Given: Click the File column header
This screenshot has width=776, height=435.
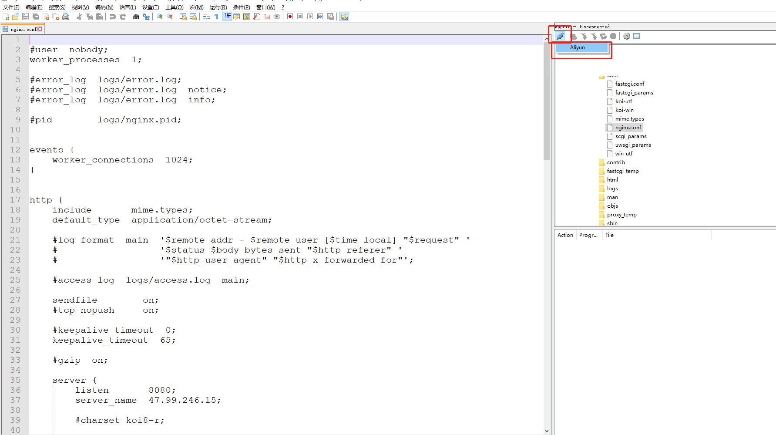Looking at the screenshot, I should 657,235.
